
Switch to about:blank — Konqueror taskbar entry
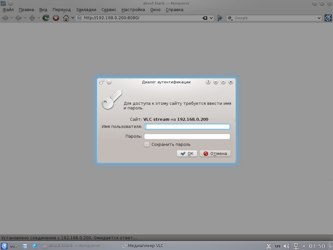tap(71, 246)
